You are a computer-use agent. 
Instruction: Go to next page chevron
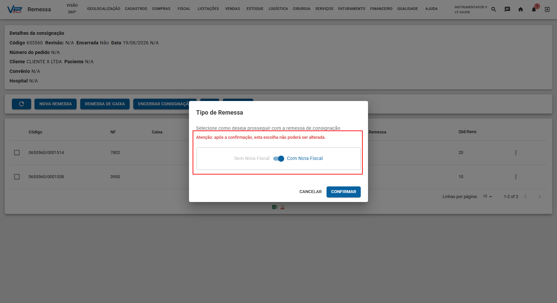pyautogui.click(x=539, y=197)
